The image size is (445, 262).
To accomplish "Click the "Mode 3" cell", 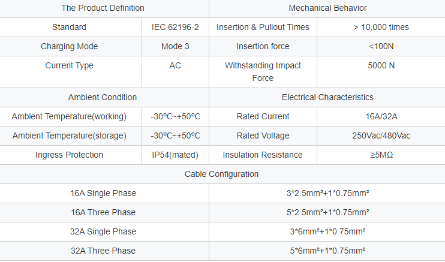I will tap(175, 46).
